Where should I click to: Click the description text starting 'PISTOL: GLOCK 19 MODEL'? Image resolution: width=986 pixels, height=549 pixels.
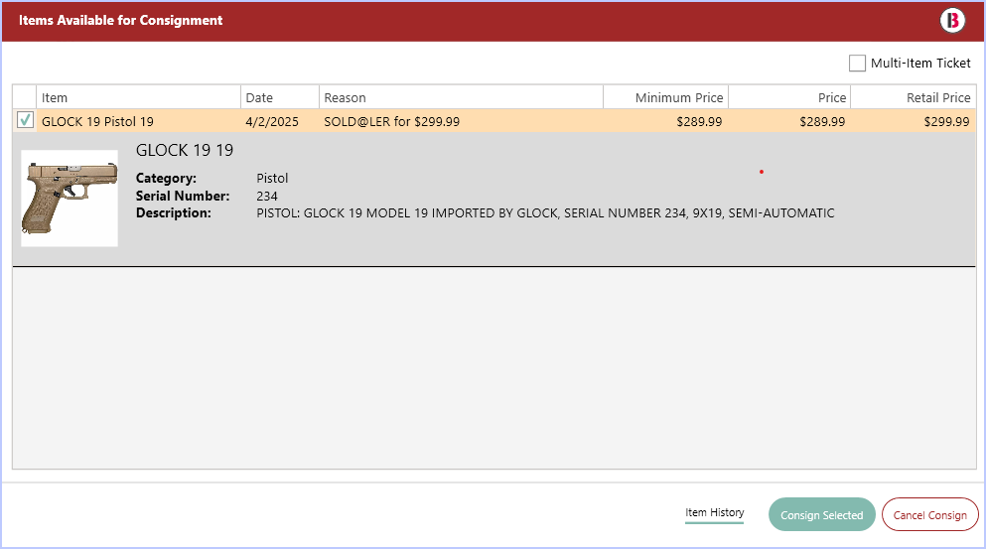(545, 213)
